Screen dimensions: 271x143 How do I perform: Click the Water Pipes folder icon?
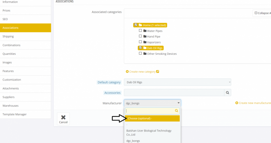coord(145,31)
